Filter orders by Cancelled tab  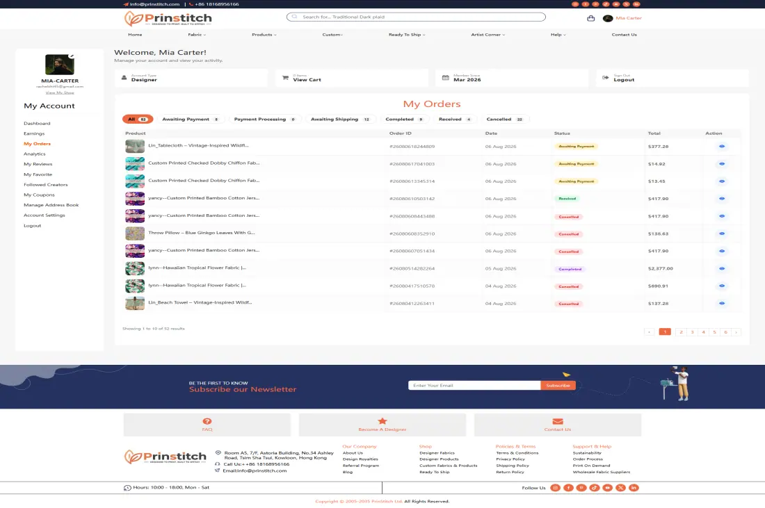coord(504,119)
